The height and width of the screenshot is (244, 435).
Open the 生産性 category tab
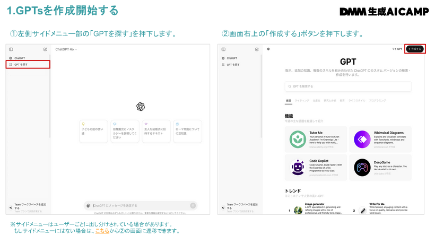pyautogui.click(x=316, y=100)
